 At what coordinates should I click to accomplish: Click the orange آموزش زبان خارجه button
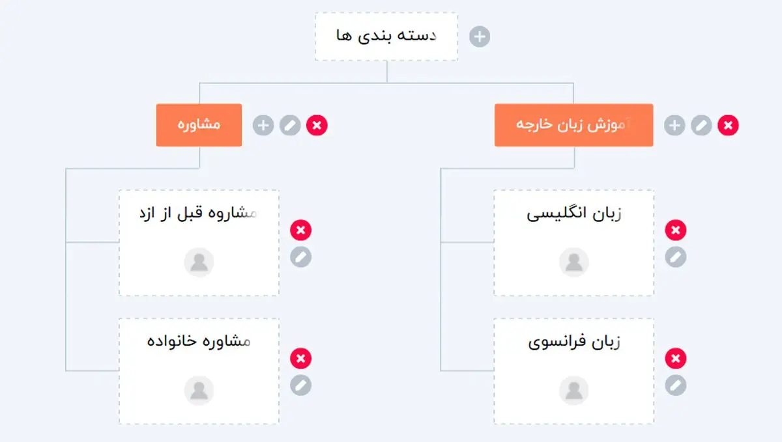(x=573, y=125)
